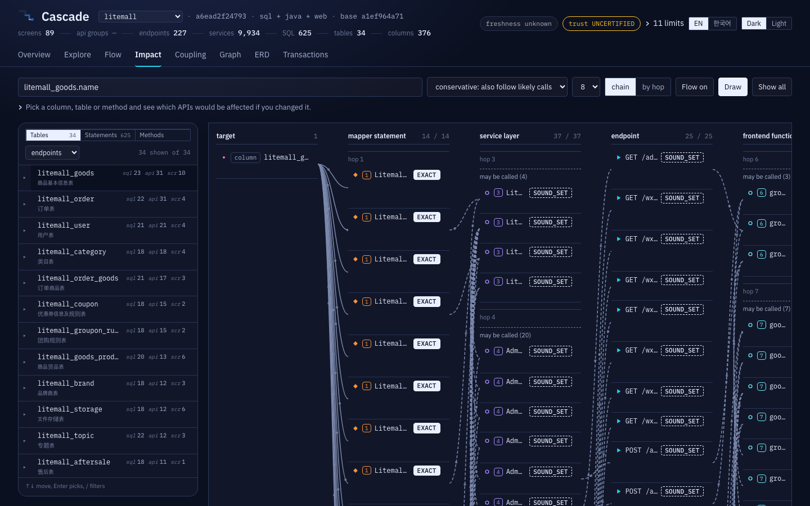This screenshot has width=810, height=506.
Task: Click the first POST /a endpoint arrow icon
Action: click(x=619, y=450)
